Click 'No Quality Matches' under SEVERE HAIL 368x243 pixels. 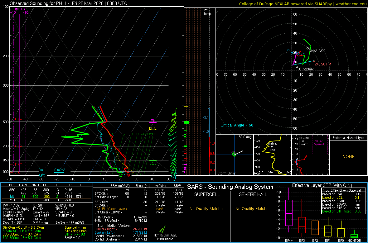click(x=253, y=208)
